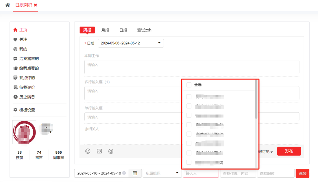The image size is (318, 182).
Task: Switch to the 月报 tab
Action: 105,30
